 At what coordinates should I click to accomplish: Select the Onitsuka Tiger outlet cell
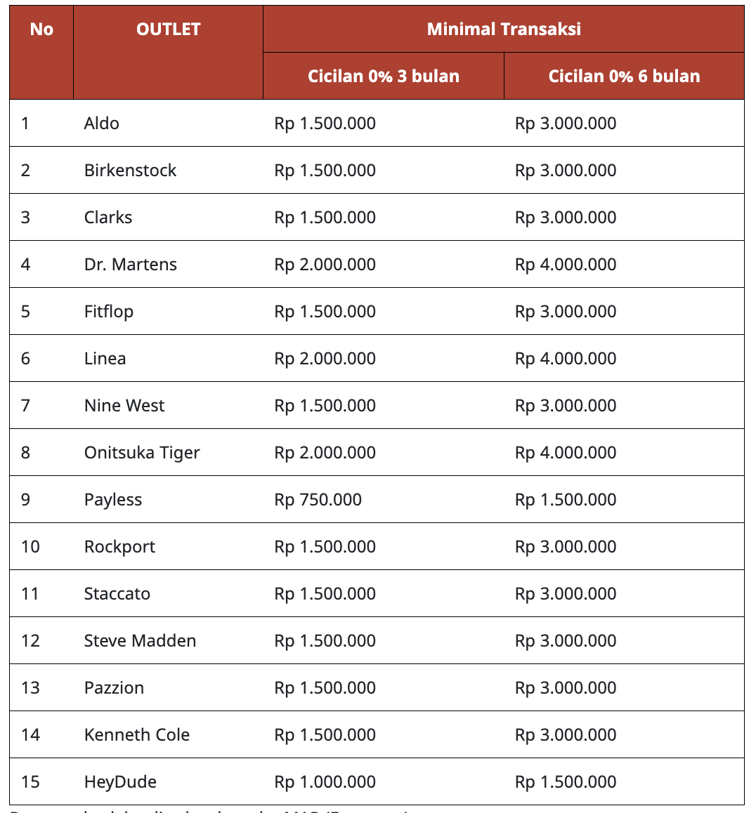[x=142, y=453]
